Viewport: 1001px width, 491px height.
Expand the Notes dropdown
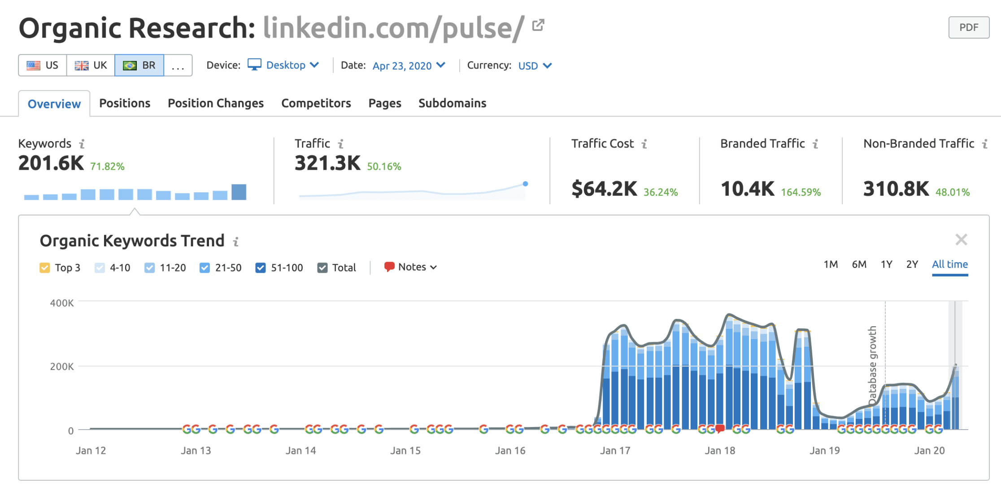coord(411,267)
